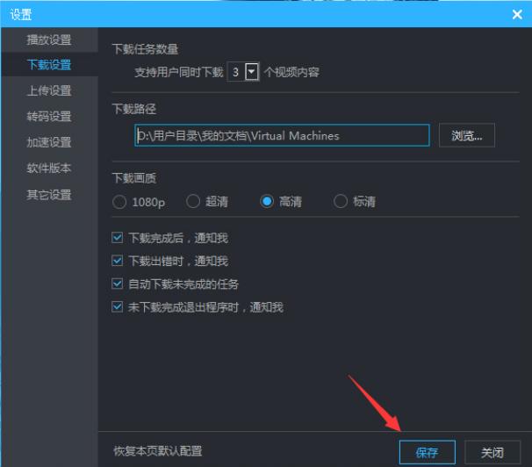The width and height of the screenshot is (532, 467).
Task: Expand simultaneous download count dropdown
Action: tap(253, 73)
